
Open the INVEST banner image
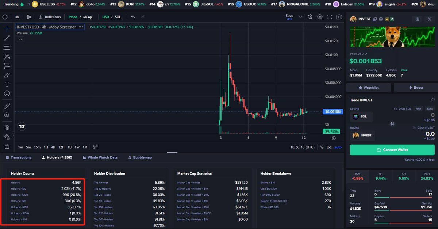(x=392, y=37)
